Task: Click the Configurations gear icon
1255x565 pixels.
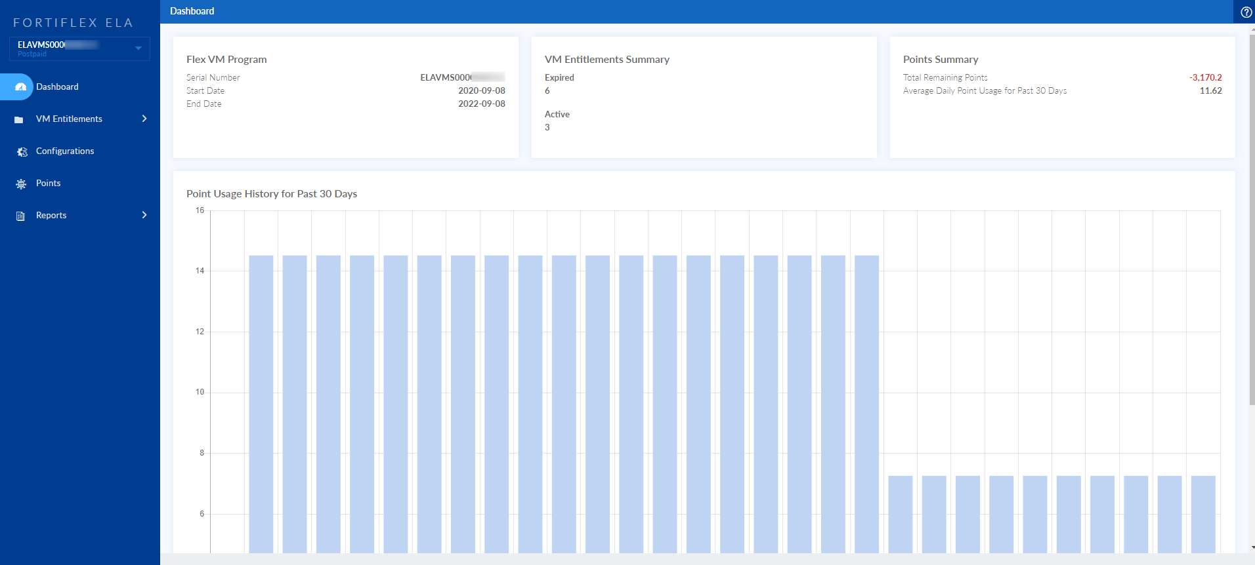Action: [22, 151]
